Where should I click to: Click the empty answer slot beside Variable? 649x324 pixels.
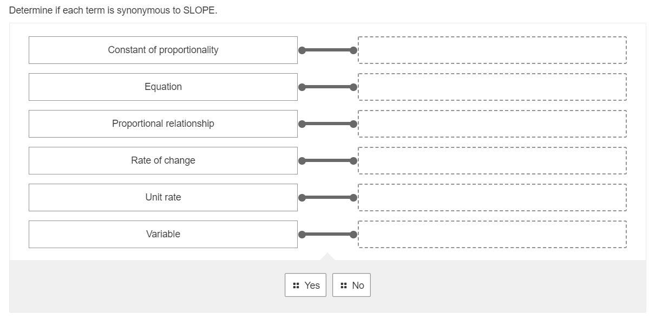(492, 234)
